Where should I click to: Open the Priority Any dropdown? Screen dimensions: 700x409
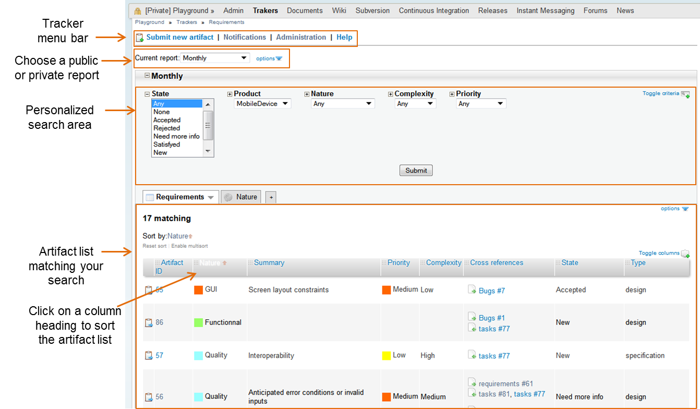(481, 104)
